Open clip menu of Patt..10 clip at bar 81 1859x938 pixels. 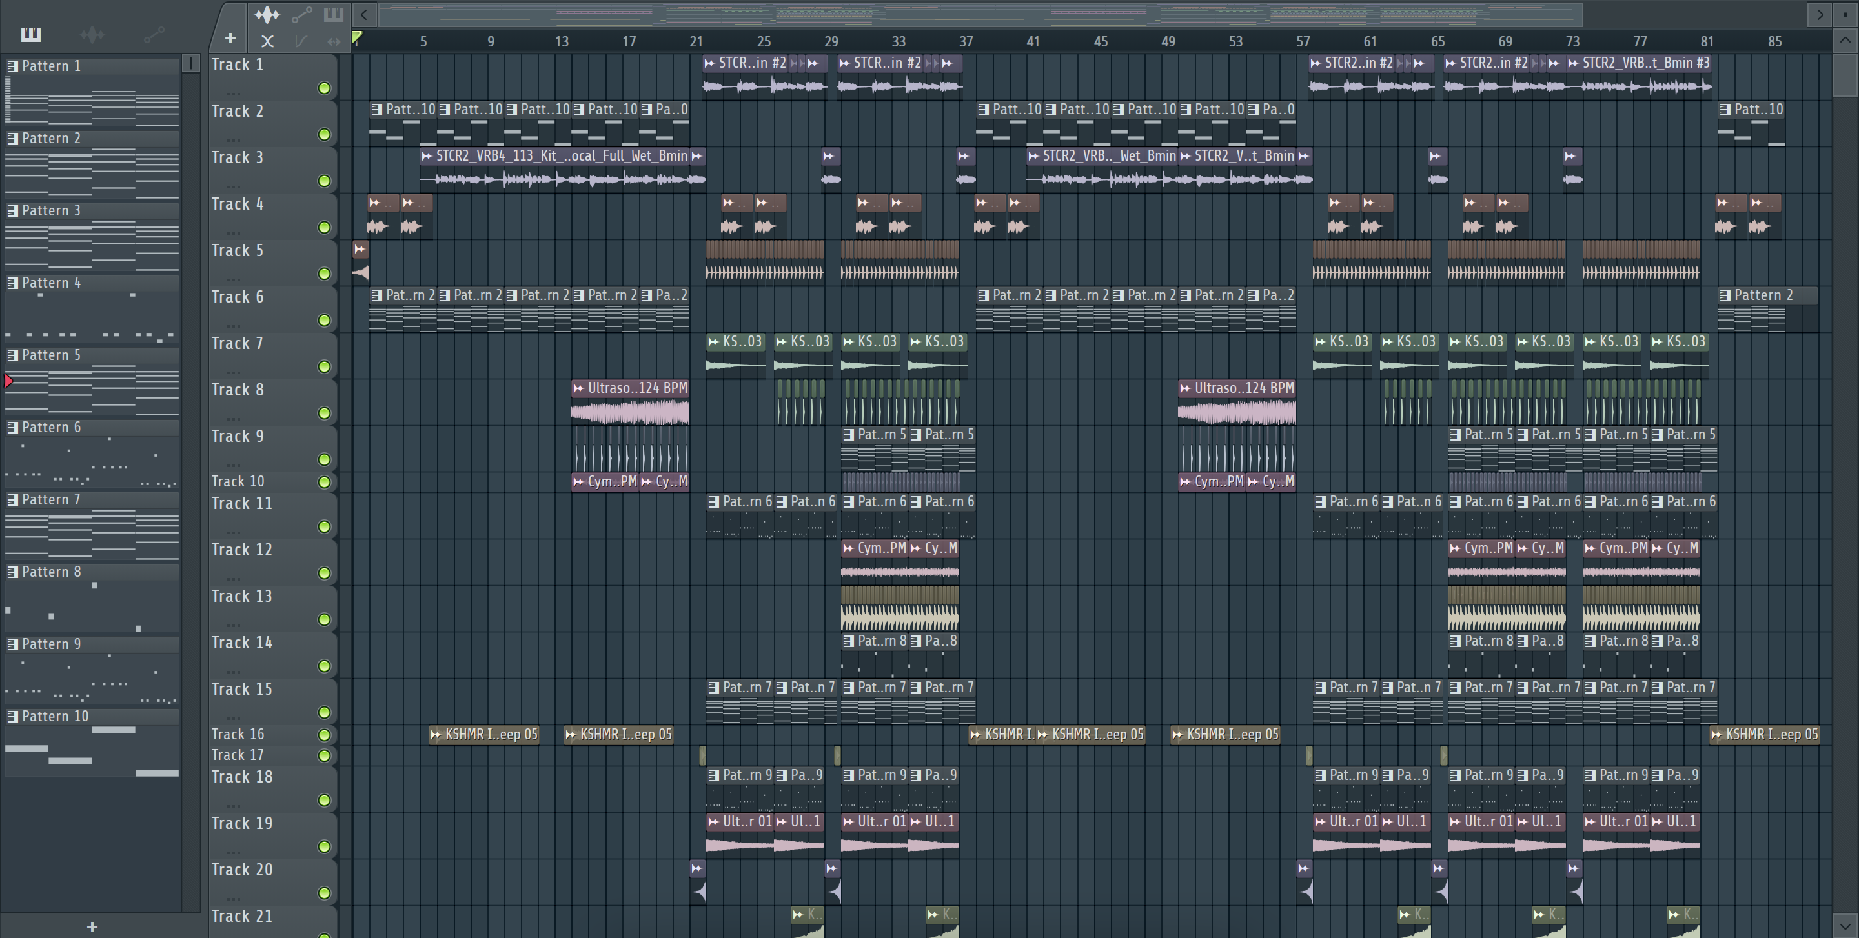click(1725, 110)
